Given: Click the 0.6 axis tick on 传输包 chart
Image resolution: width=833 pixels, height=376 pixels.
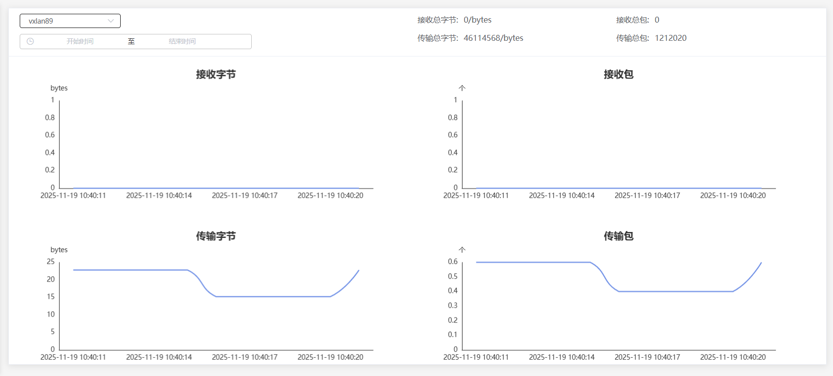Looking at the screenshot, I should pyautogui.click(x=453, y=261).
